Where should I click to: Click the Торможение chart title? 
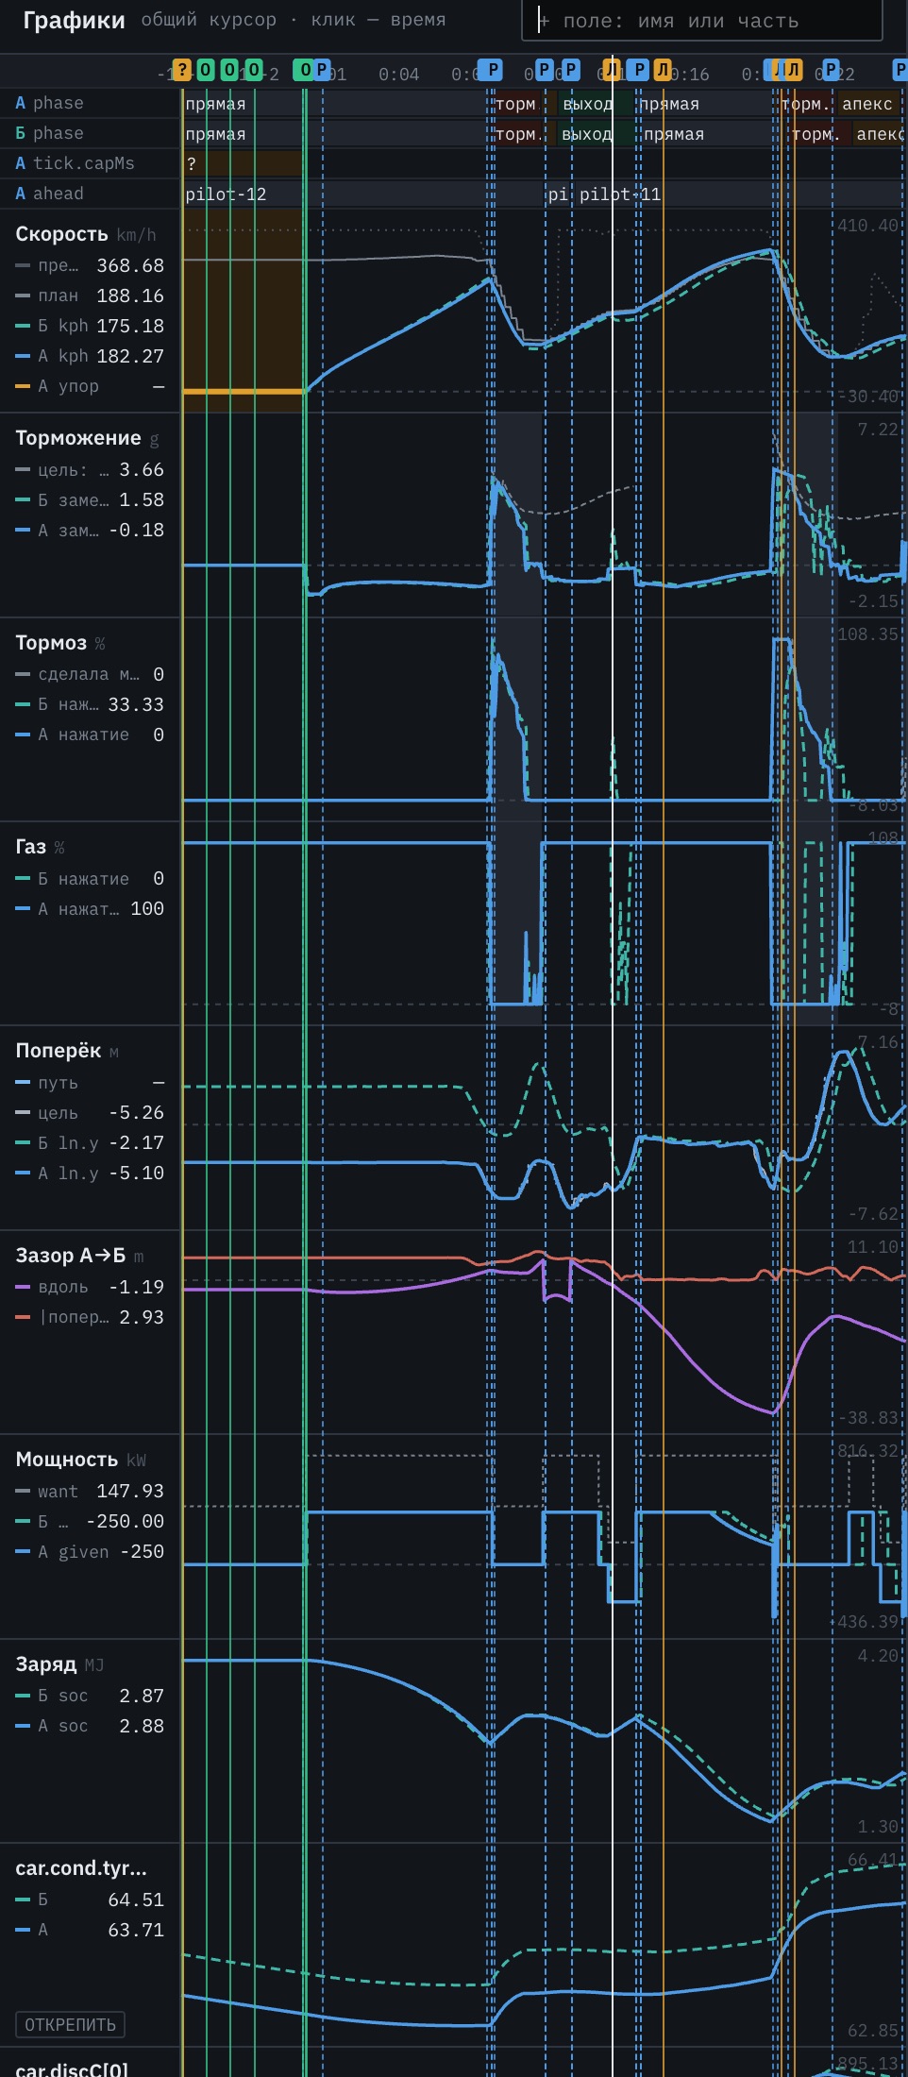pos(78,438)
